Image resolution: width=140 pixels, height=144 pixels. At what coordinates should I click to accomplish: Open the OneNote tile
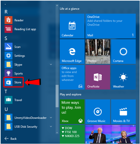click(98, 77)
